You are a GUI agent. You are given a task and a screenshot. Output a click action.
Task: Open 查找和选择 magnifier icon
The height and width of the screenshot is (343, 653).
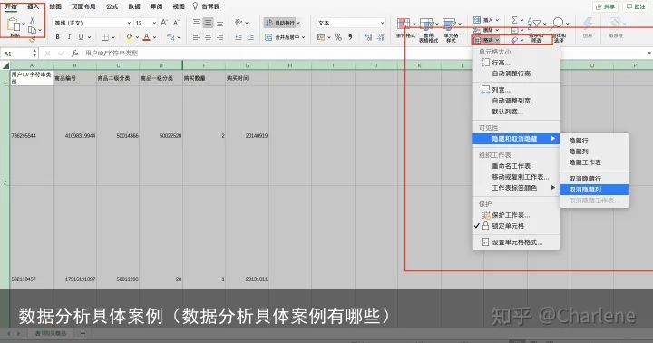click(558, 24)
